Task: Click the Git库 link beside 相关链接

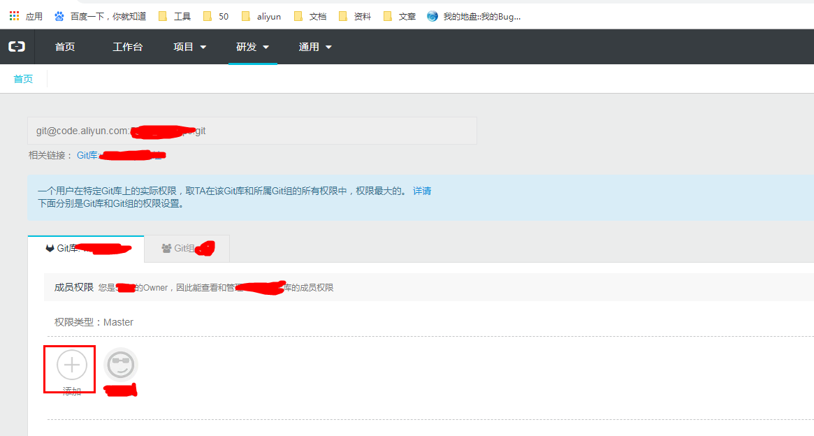Action: 87,155
